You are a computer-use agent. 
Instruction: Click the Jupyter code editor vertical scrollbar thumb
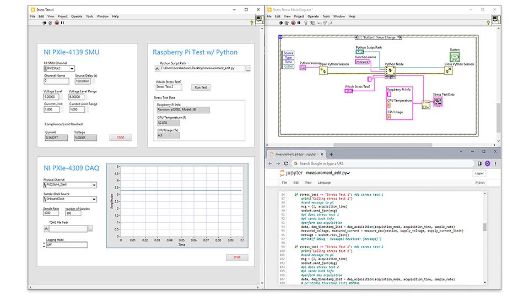point(485,227)
